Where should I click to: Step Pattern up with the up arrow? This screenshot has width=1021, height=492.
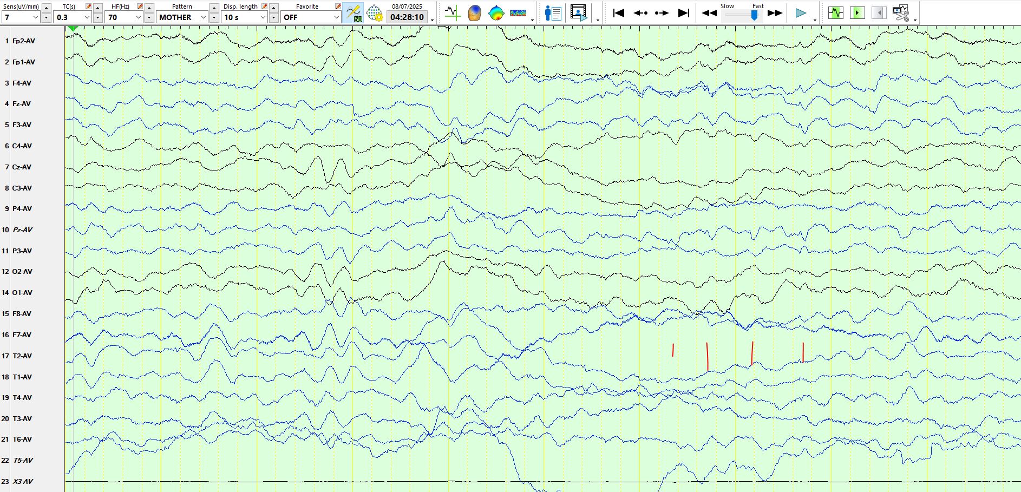(214, 8)
